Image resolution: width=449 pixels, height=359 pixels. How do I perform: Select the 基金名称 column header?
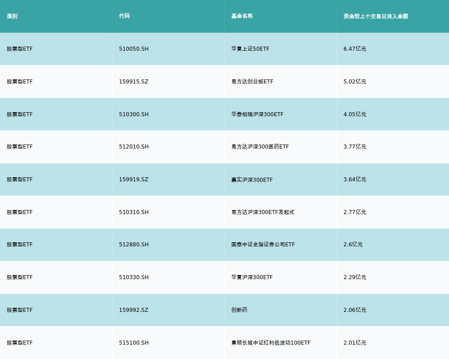(x=242, y=16)
